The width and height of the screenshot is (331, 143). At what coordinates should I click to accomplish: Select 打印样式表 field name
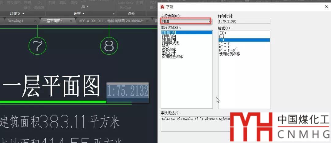[170, 43]
